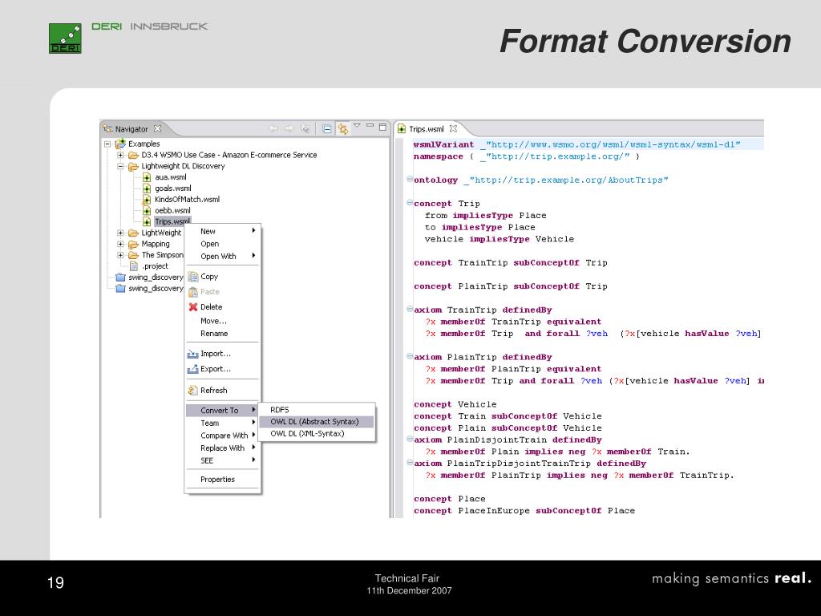
Task: Click the Collapse All icon in Navigator toolbar
Action: point(327,128)
